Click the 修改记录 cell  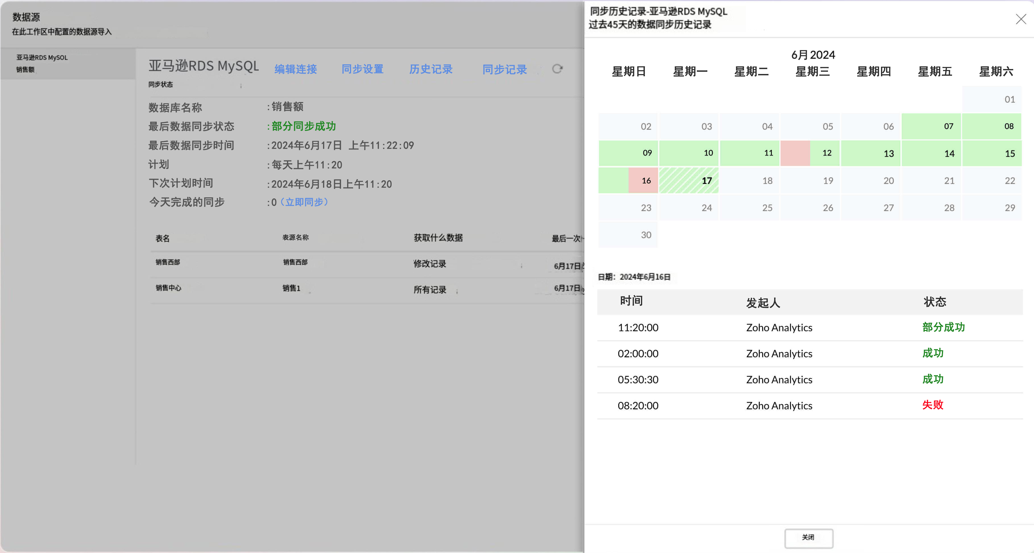(430, 264)
